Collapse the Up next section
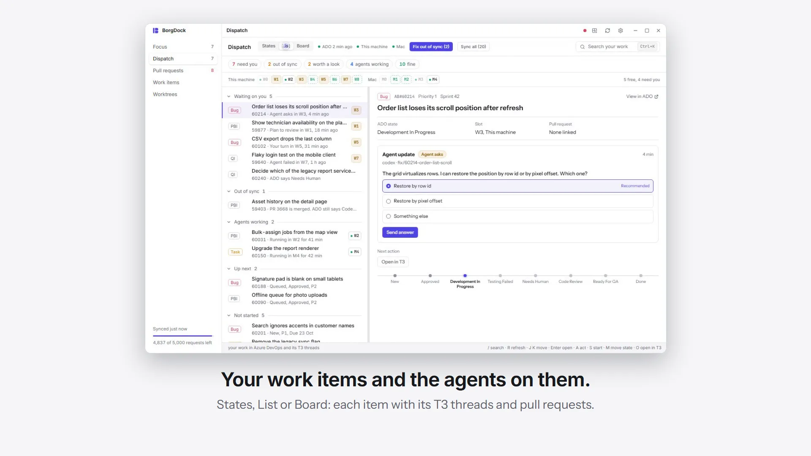 tap(229, 269)
